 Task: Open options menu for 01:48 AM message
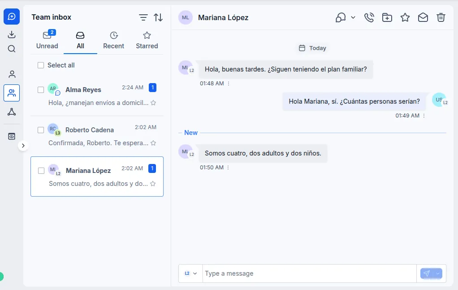[229, 84]
